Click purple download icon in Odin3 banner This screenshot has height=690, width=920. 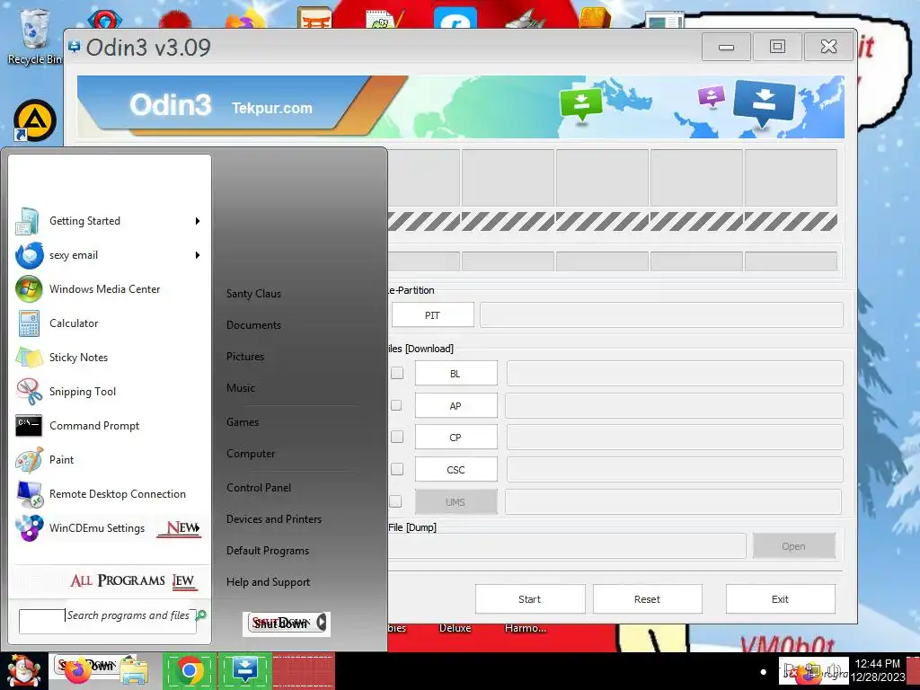point(712,96)
